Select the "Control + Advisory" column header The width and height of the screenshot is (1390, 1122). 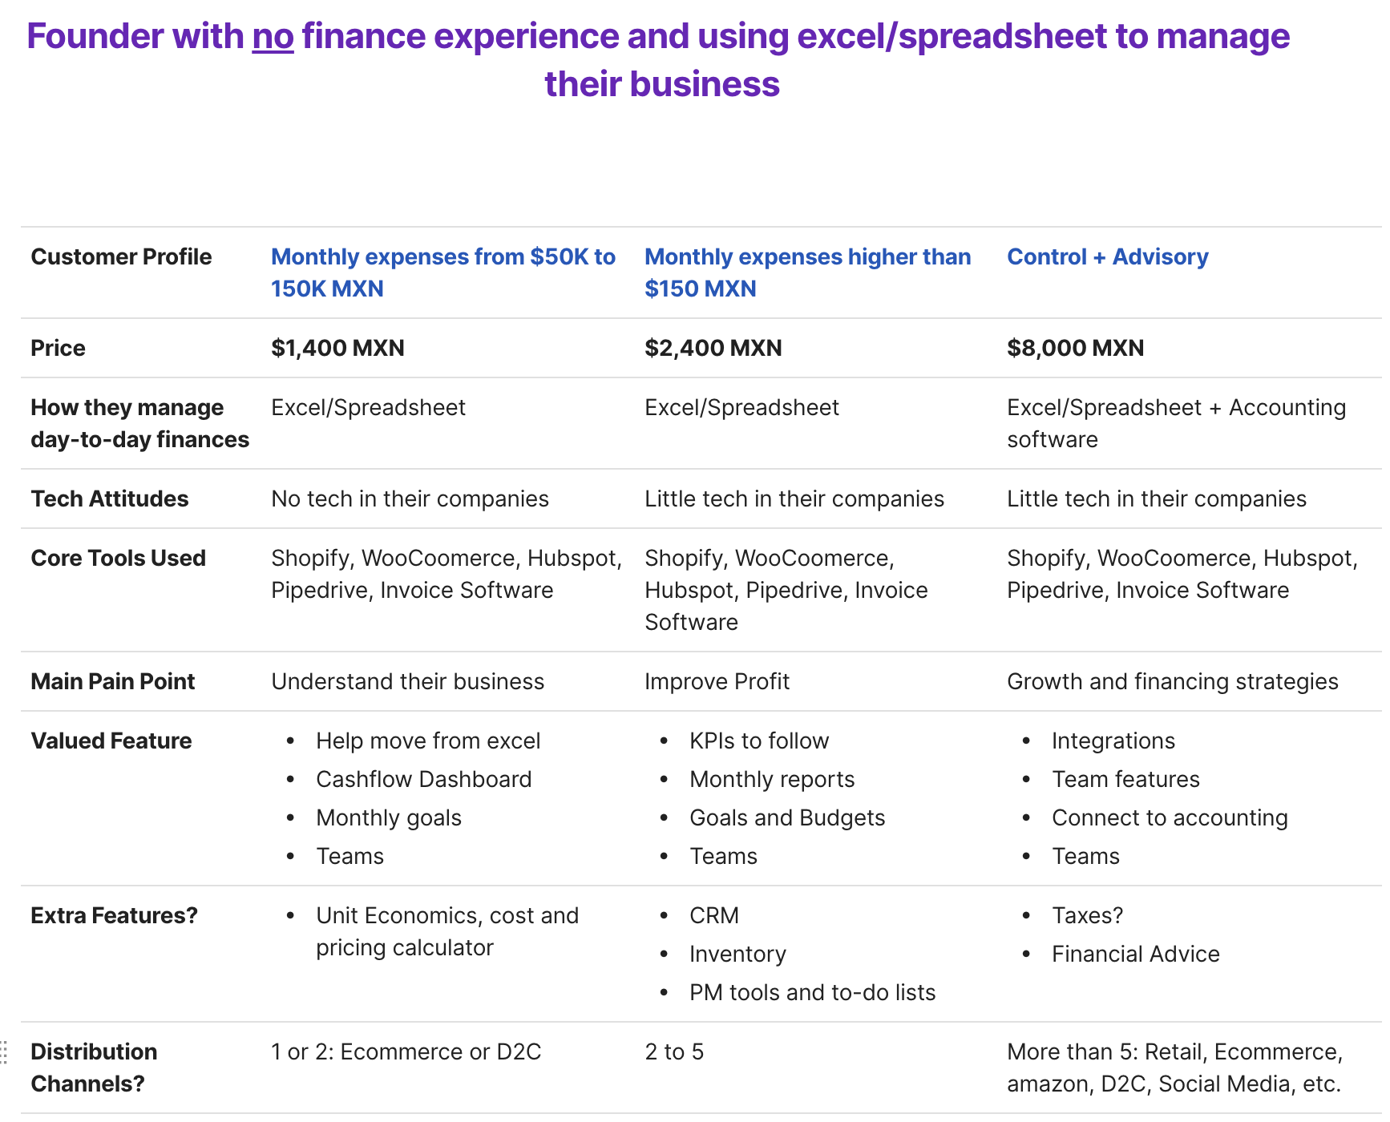1107,256
